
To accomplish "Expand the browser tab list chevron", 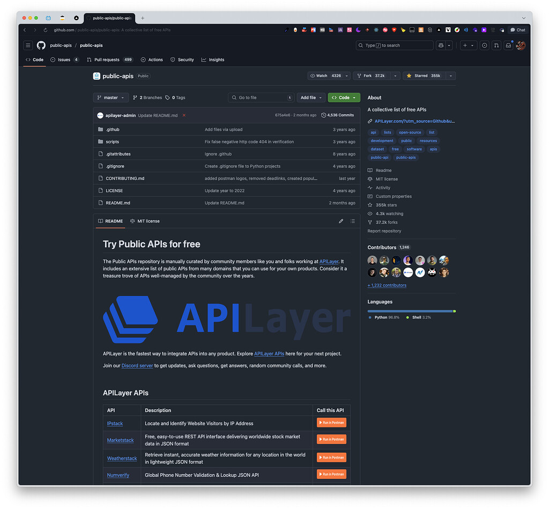I will coord(523,18).
